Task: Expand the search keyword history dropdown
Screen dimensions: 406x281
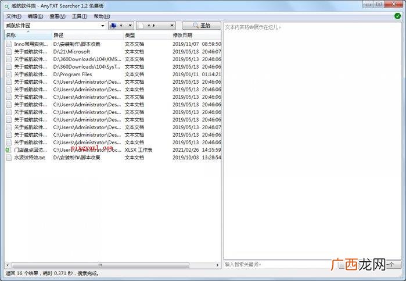Action: [103, 26]
